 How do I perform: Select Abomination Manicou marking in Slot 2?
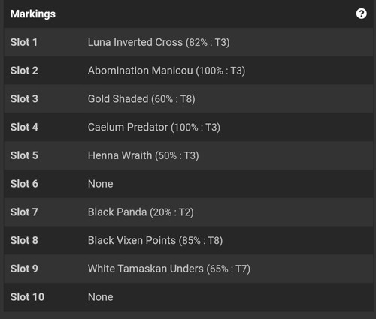coord(166,71)
